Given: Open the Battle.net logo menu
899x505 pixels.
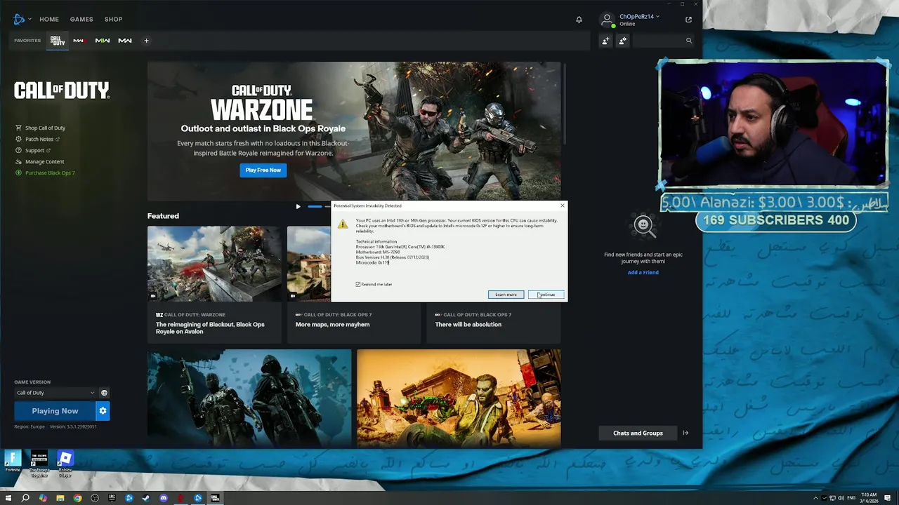Looking at the screenshot, I should pyautogui.click(x=20, y=20).
